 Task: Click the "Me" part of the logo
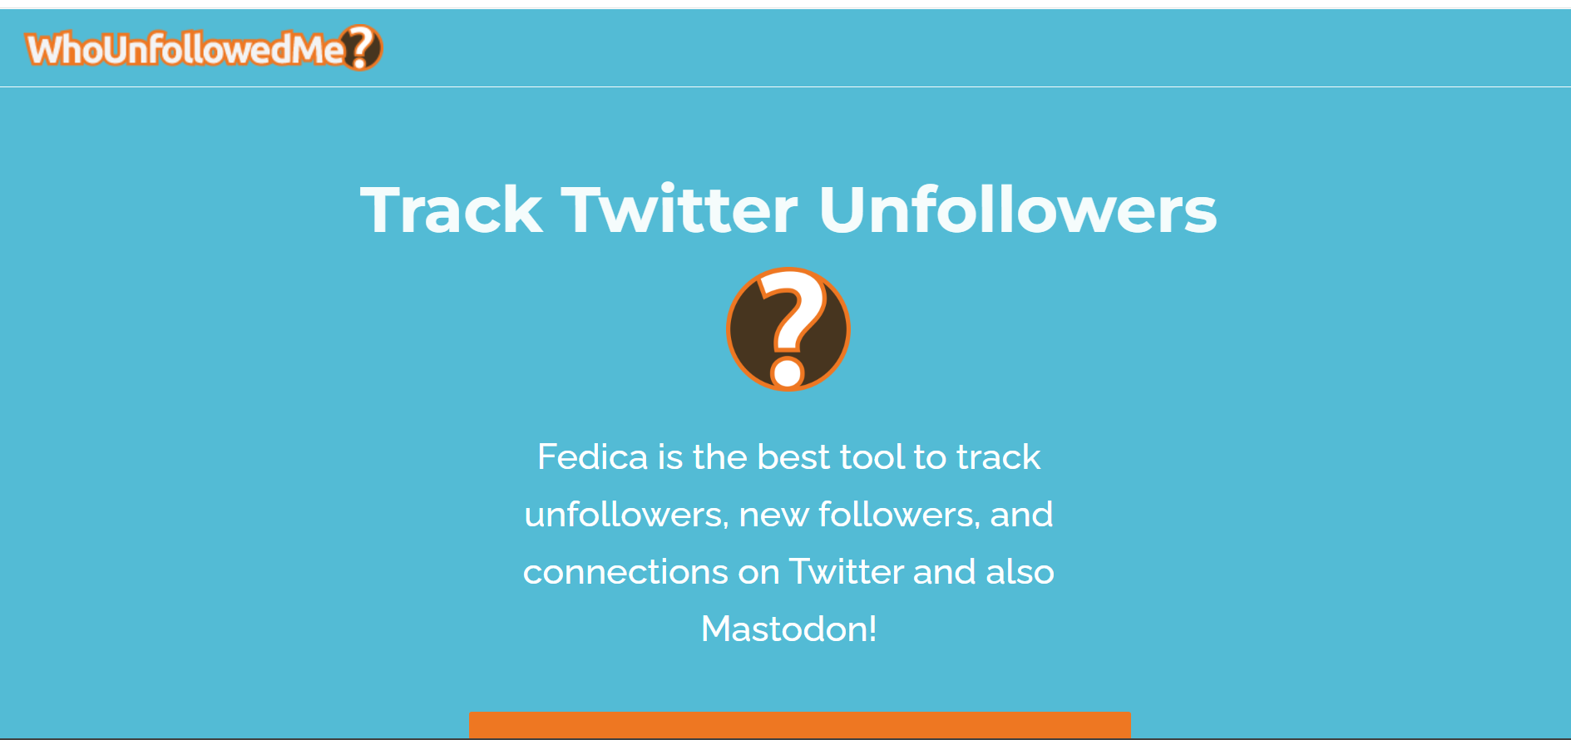(x=319, y=50)
